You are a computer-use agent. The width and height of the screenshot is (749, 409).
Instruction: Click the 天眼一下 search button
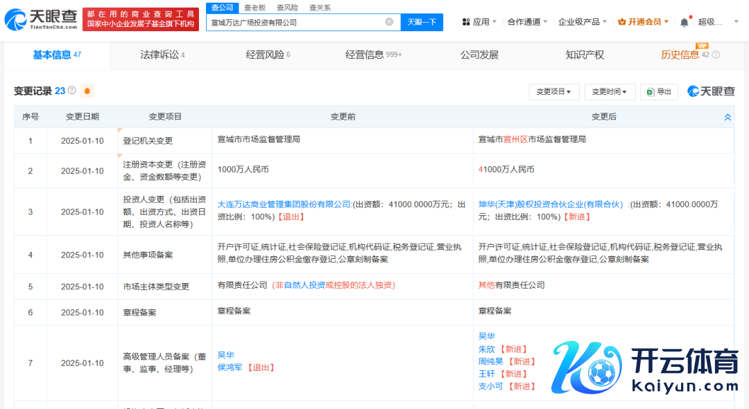(421, 22)
